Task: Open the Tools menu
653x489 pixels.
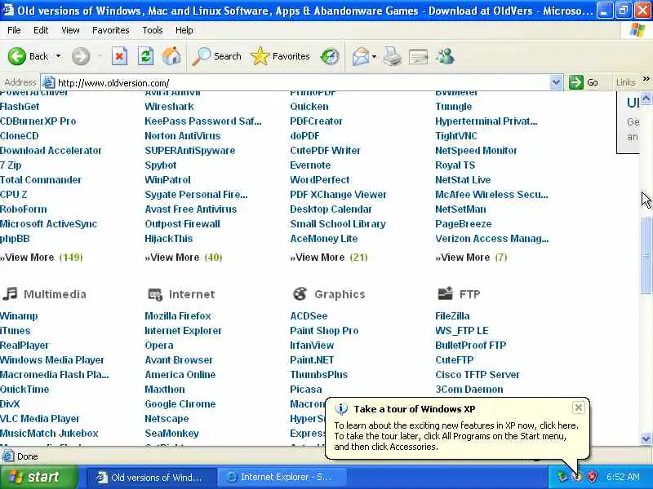Action: coord(153,30)
